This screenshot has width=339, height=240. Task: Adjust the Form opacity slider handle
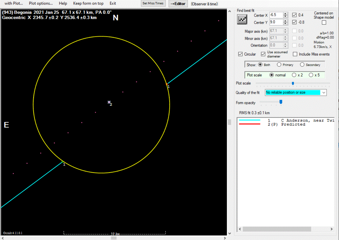281,102
